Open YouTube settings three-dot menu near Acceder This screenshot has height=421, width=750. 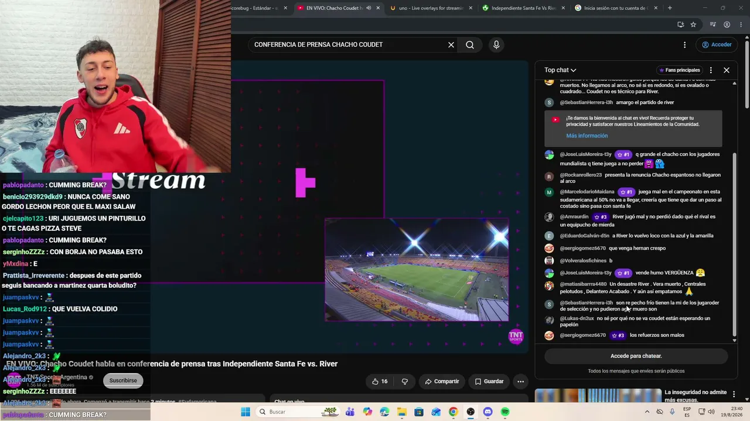684,44
